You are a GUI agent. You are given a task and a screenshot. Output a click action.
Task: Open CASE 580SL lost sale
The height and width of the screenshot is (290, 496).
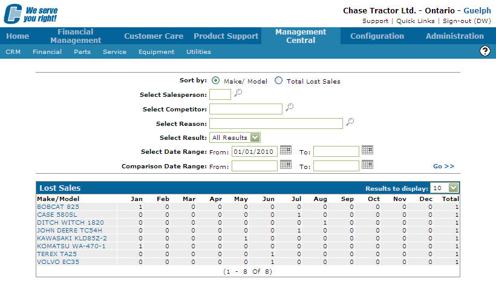point(57,215)
